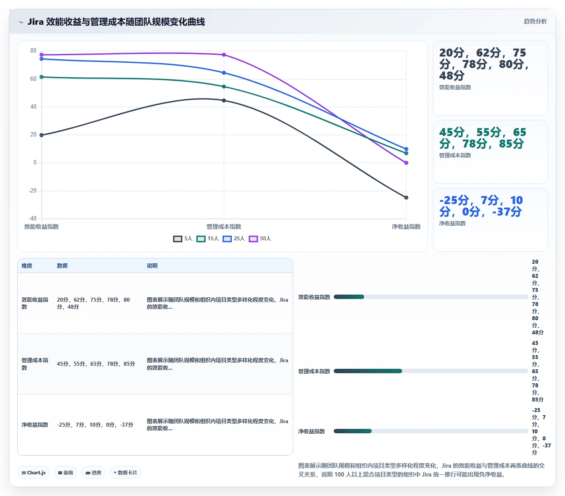Viewport: 565px width, 496px height.
Task: Click the 趋势分析 label in the header
Action: (535, 21)
